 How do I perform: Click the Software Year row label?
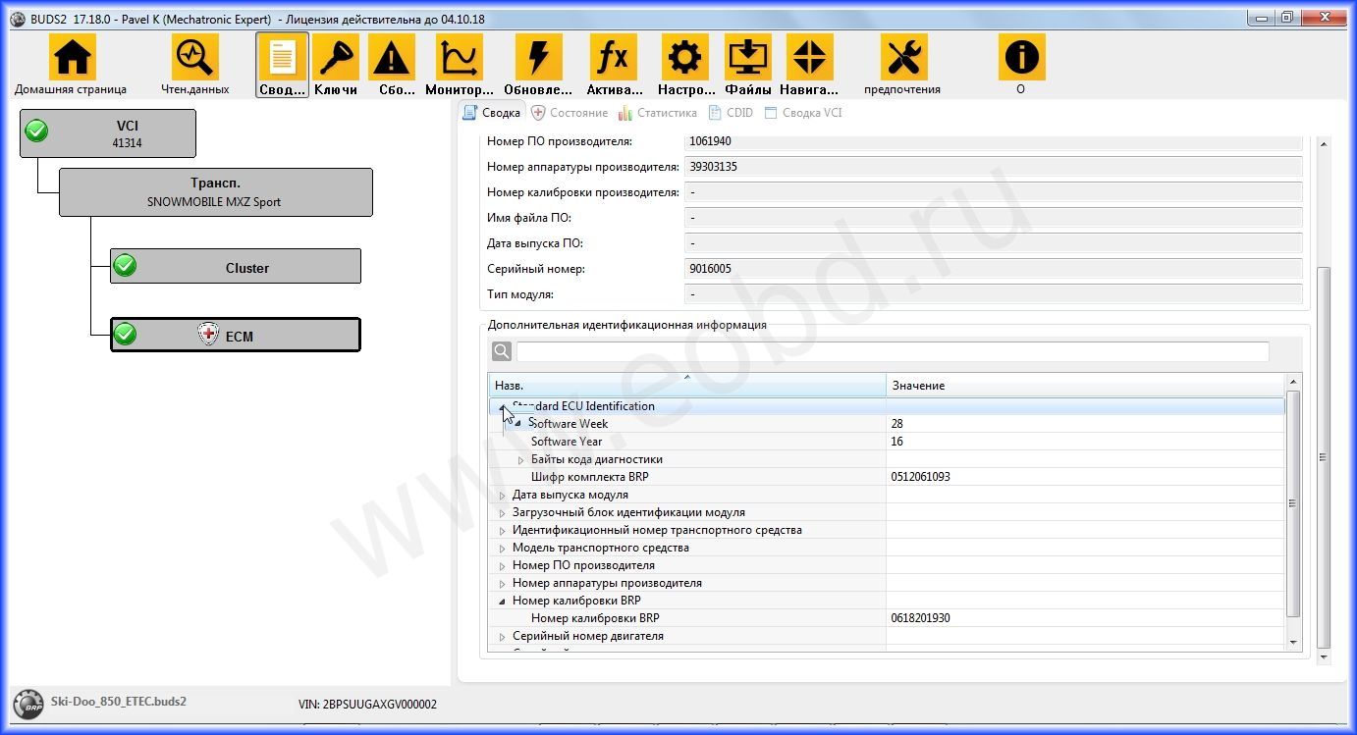(x=567, y=442)
